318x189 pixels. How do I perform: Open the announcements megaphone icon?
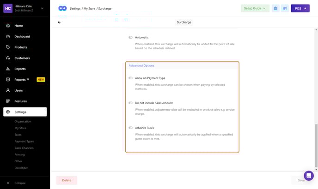[x=285, y=8]
